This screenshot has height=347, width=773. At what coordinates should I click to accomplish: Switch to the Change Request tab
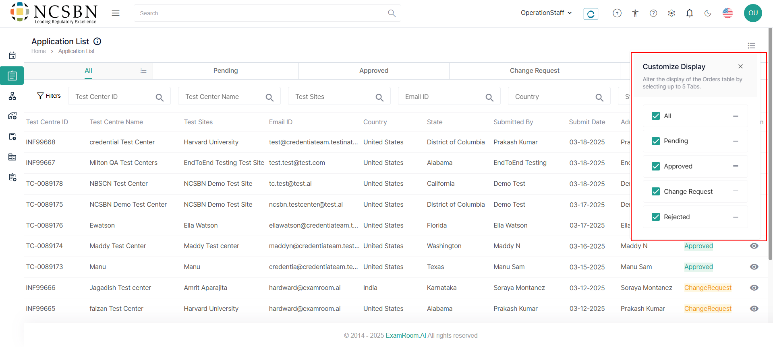click(x=534, y=71)
